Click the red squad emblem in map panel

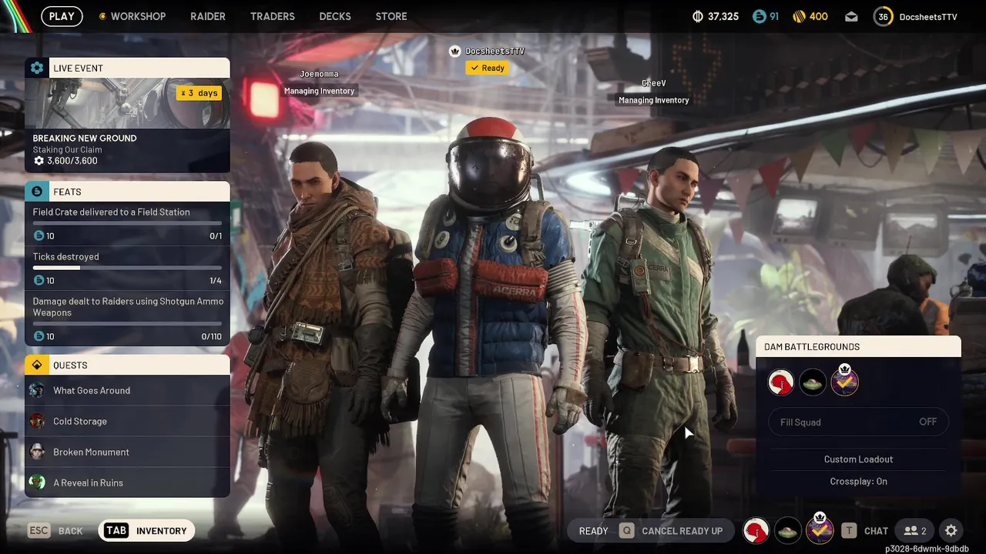click(781, 382)
